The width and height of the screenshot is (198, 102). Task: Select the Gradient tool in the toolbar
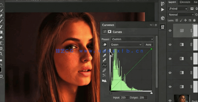[1, 32]
